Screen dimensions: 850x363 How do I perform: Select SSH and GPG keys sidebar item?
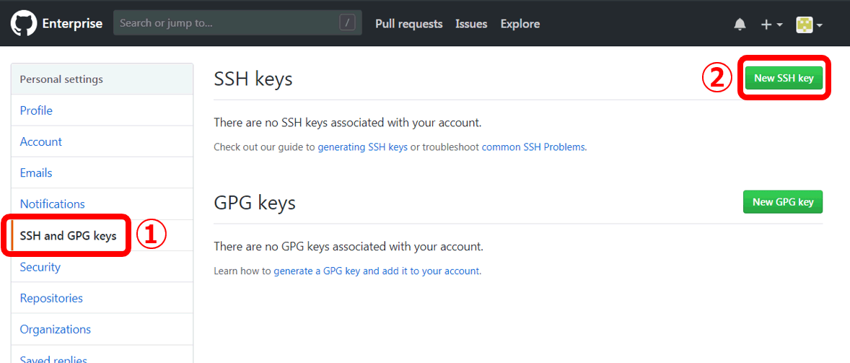pyautogui.click(x=68, y=235)
